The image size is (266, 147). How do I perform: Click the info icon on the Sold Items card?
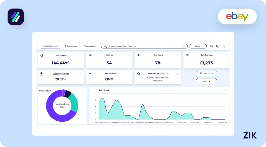tap(177, 55)
